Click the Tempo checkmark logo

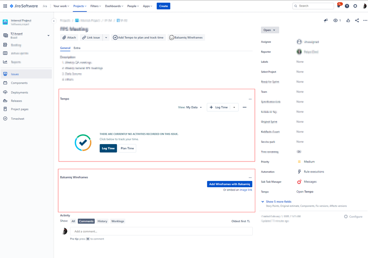click(83, 143)
